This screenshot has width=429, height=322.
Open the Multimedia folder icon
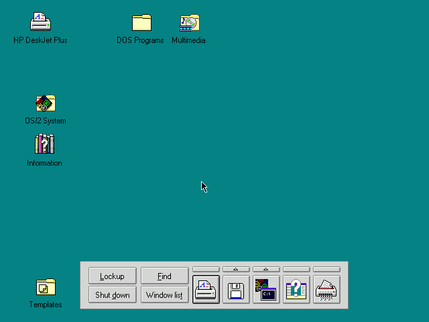189,23
